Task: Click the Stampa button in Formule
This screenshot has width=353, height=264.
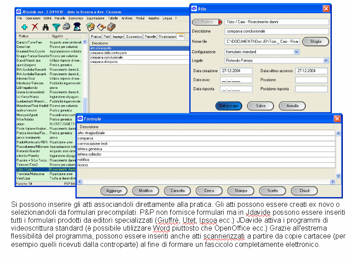Action: 241,191
